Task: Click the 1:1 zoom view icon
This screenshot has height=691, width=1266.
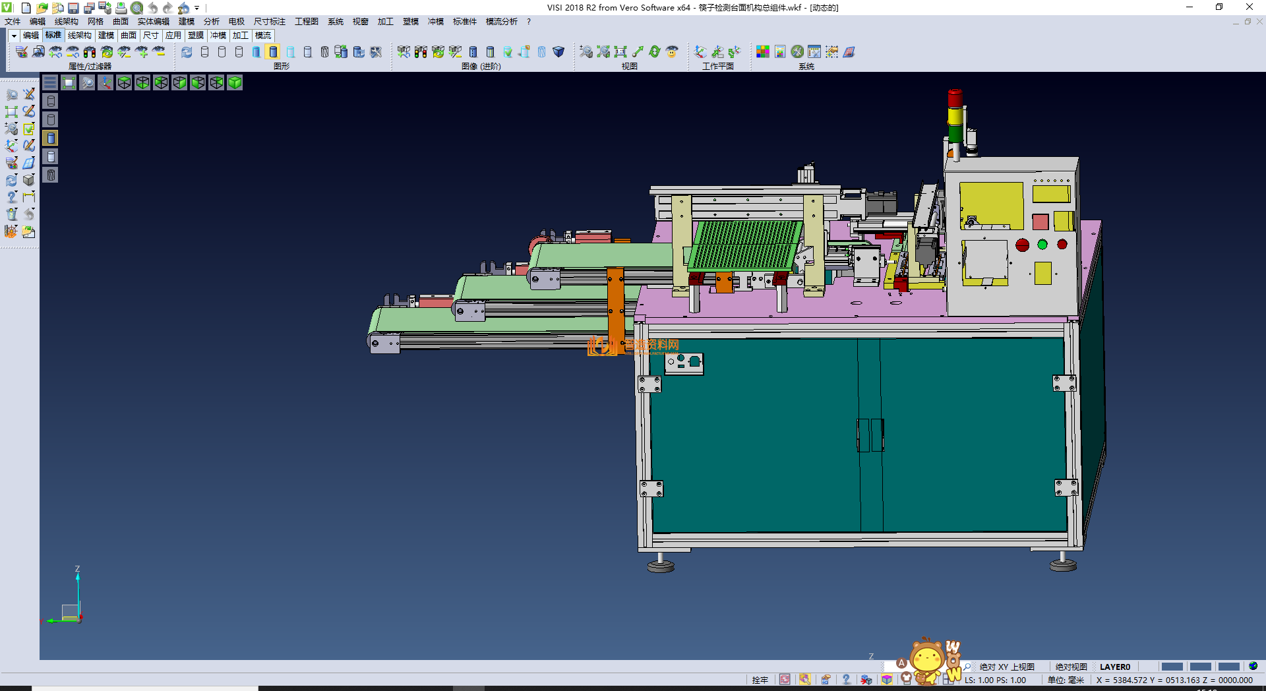Action: [620, 52]
